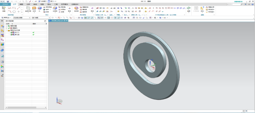The height and width of the screenshot is (113, 255).
Task: Click the Unite (合并) command
Action: tap(46, 10)
